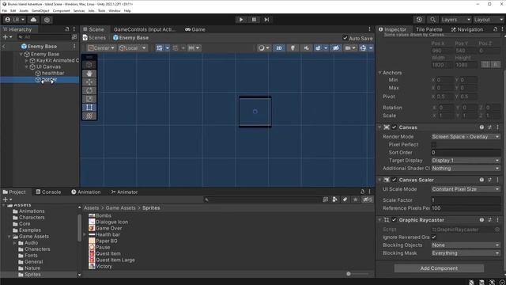This screenshot has width=506, height=285.
Task: Open the draw mode shading dropdown
Action: [263, 47]
